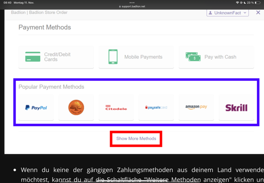Screen dimensions: 264x183
Task: Open the Mobile Payments option
Action: [136, 57]
